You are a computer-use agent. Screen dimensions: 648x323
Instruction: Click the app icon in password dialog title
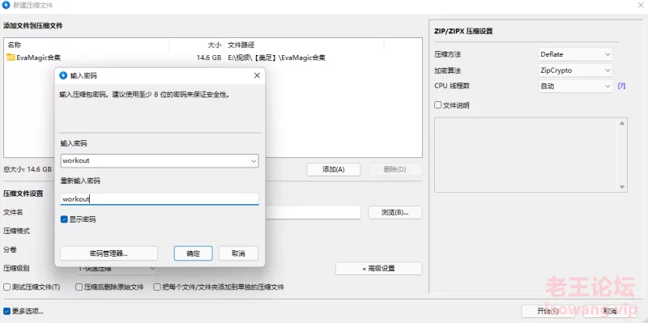[x=63, y=75]
